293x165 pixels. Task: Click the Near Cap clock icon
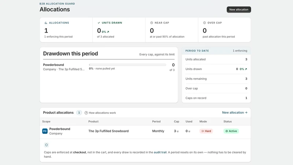152,23
